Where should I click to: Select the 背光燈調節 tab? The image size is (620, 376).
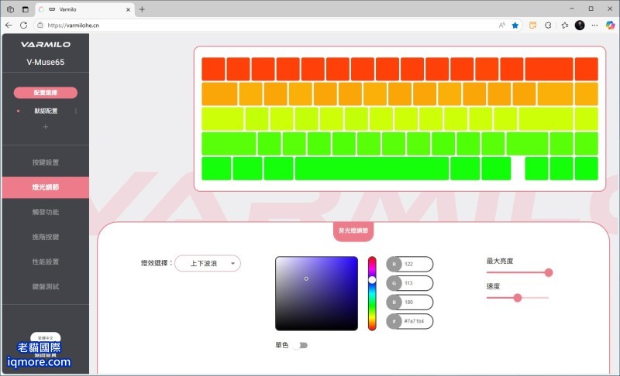pyautogui.click(x=353, y=231)
